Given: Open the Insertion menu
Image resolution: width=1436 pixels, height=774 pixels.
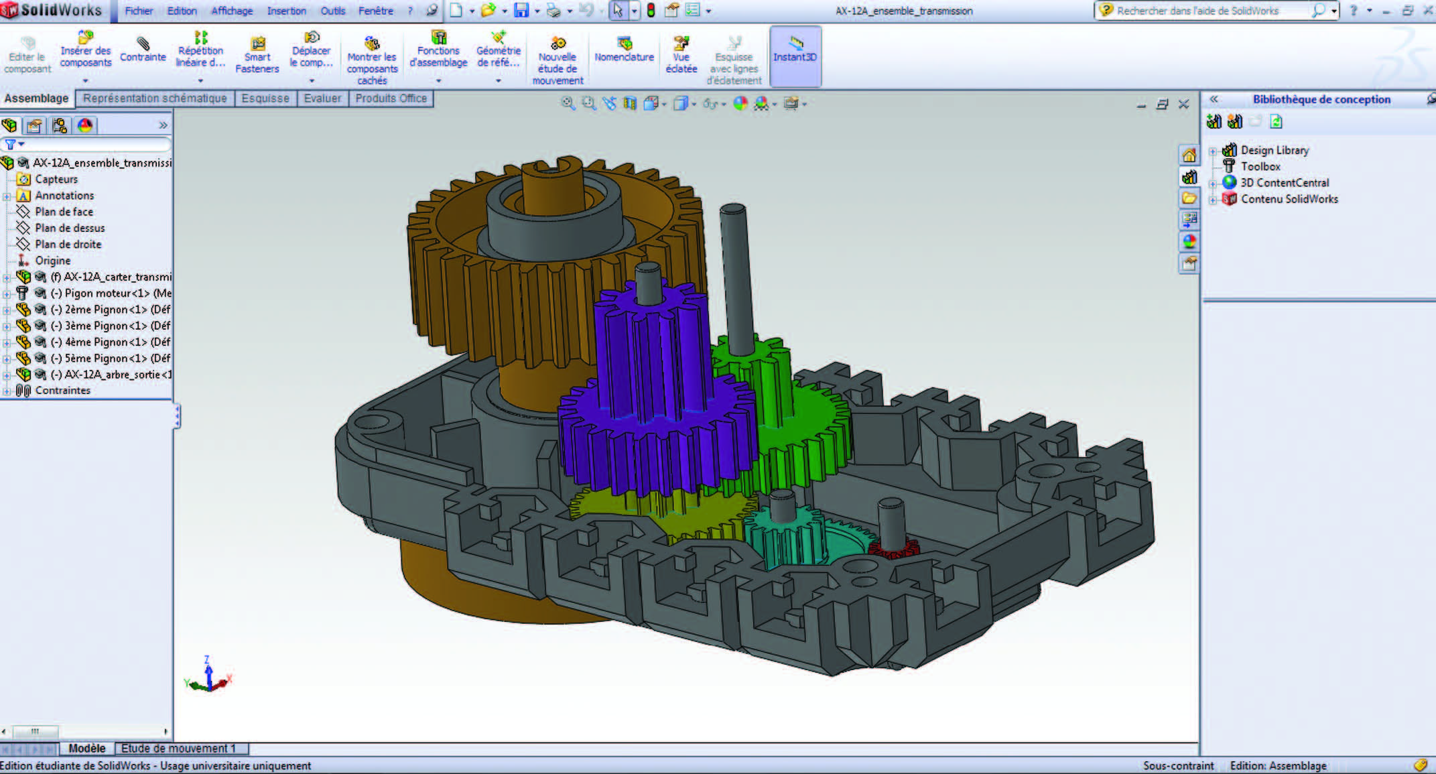Looking at the screenshot, I should pyautogui.click(x=286, y=11).
